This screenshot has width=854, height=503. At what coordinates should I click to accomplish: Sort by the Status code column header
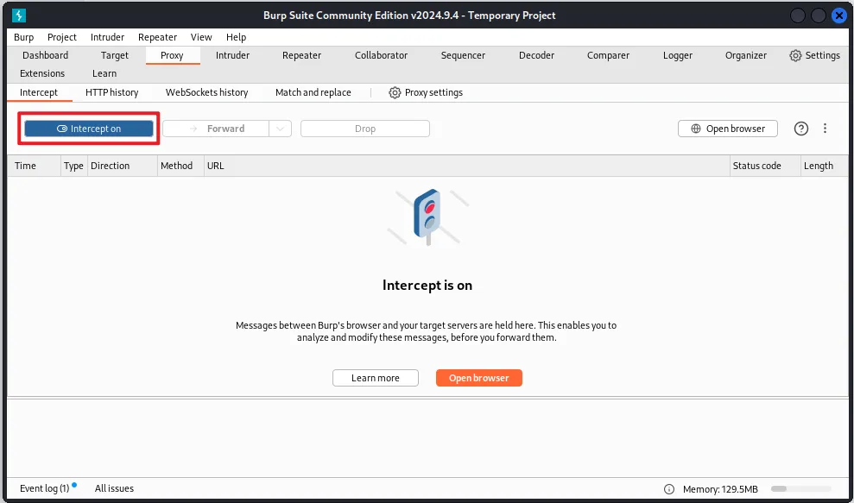coord(765,166)
